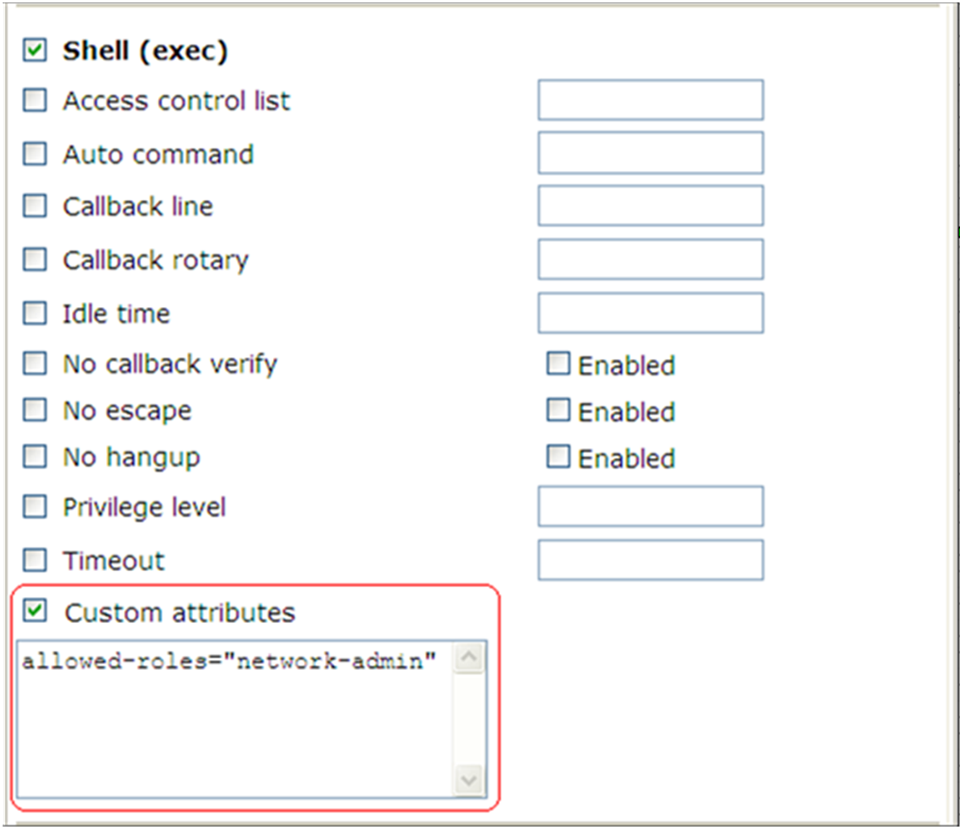Toggle the No callback verify checkbox
The image size is (964, 831).
coord(34,363)
